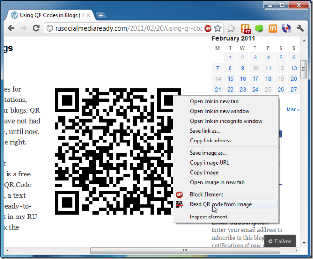Click the ABP icon beside Block Element

179,194
